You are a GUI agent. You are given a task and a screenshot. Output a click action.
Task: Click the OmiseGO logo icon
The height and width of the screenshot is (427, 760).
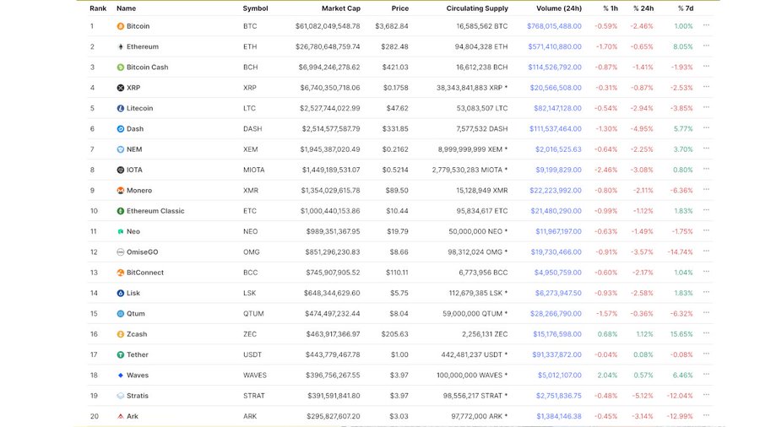click(x=120, y=251)
